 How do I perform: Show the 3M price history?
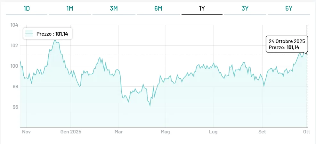pyautogui.click(x=114, y=9)
